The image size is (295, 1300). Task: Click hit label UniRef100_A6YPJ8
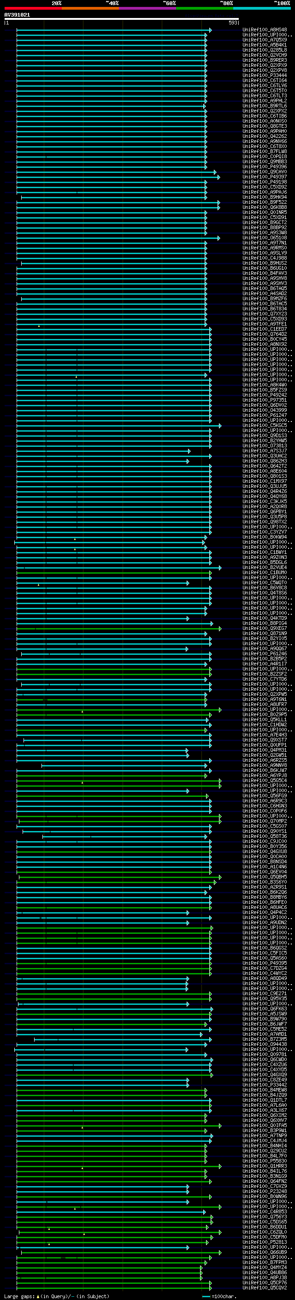point(265,775)
